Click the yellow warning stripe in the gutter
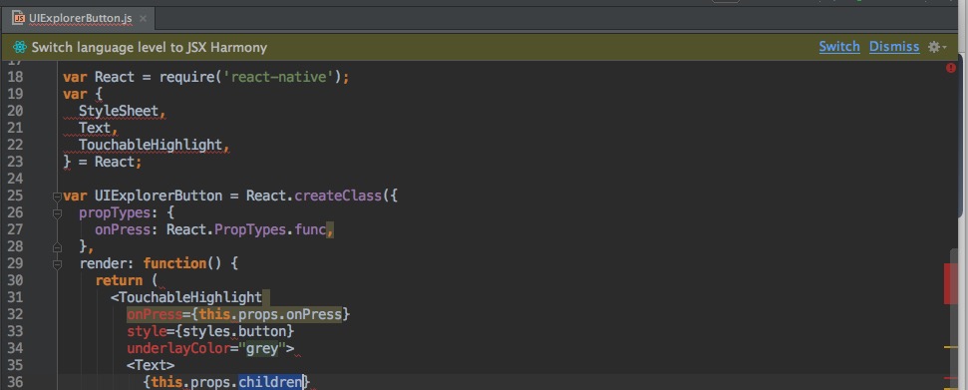Image resolution: width=968 pixels, height=390 pixels. pyautogui.click(x=951, y=347)
